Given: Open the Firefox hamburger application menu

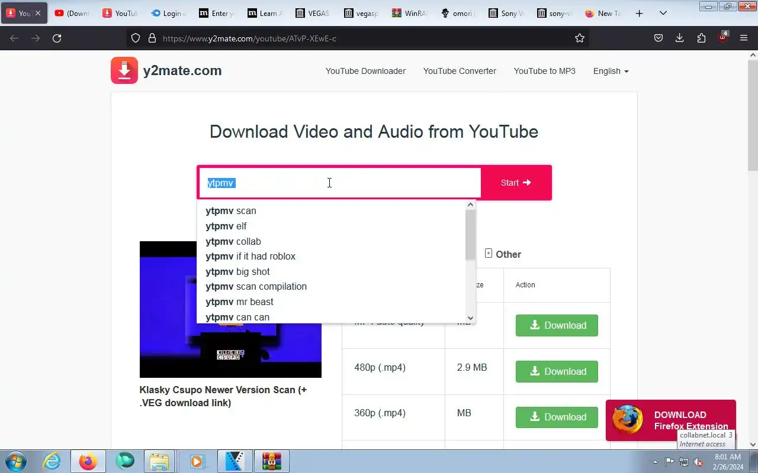Looking at the screenshot, I should [x=744, y=38].
